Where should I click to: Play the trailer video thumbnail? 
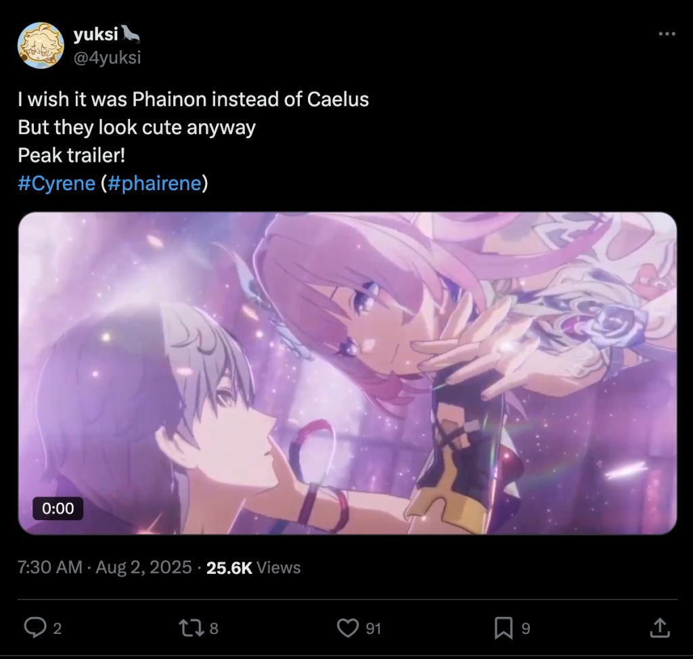coord(347,373)
